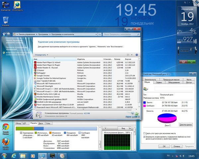Select the Adobe Flash Player 11 ActiveX icon
The width and height of the screenshot is (199, 159).
click(x=35, y=62)
